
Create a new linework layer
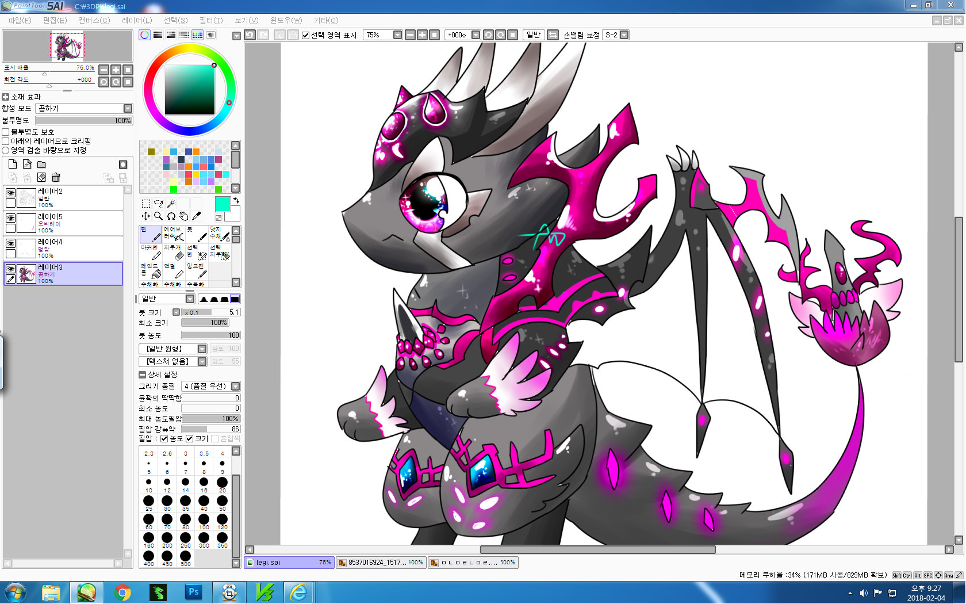coord(27,165)
